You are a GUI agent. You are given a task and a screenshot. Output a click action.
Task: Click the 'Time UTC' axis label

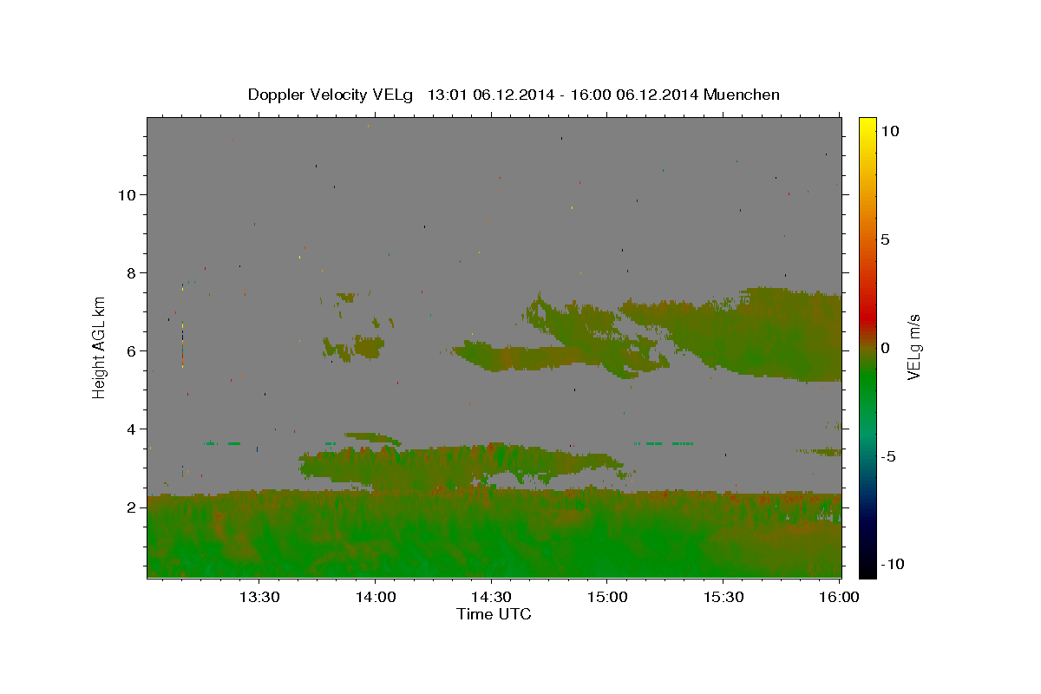(x=494, y=614)
